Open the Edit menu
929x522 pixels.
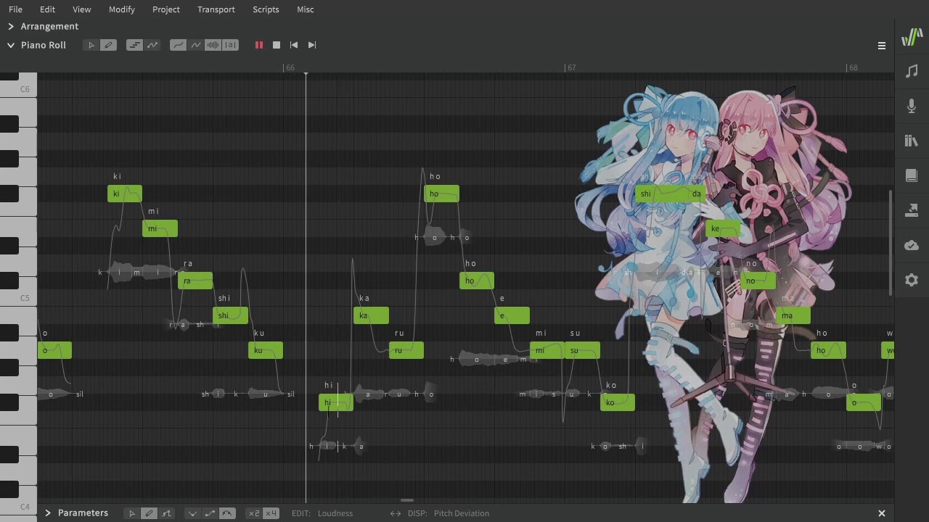[x=47, y=9]
